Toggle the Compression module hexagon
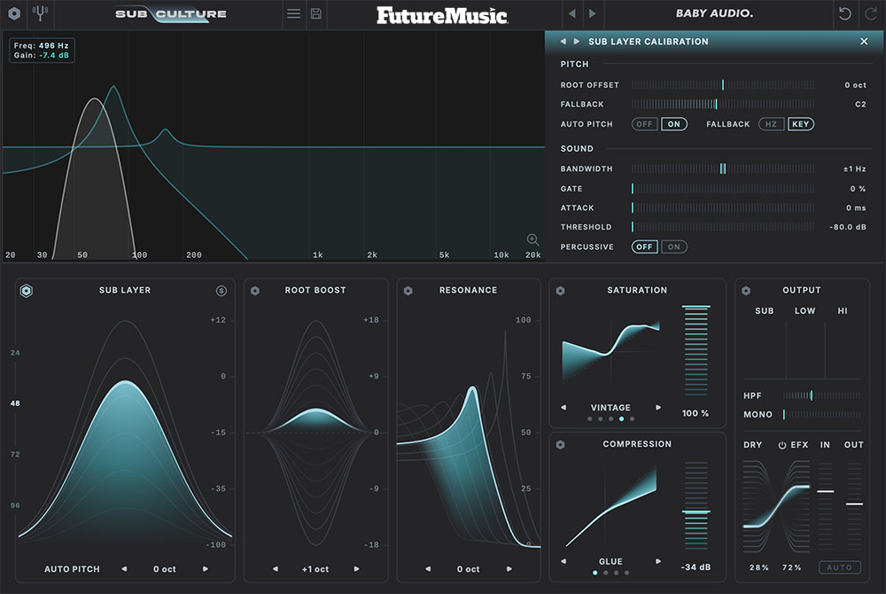The width and height of the screenshot is (886, 594). click(x=561, y=445)
